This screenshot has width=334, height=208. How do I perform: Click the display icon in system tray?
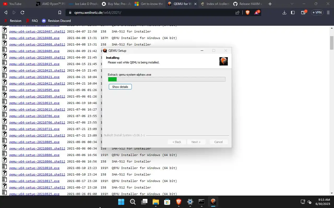[303, 202]
